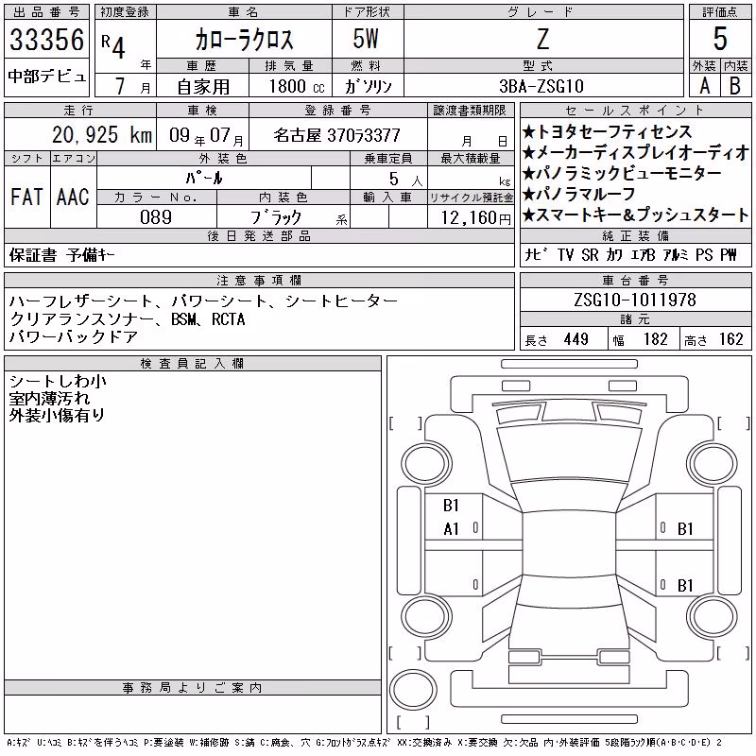Image resolution: width=756 pixels, height=756 pixels.
Task: Click SR in genuine equipment row
Action: coord(590,254)
